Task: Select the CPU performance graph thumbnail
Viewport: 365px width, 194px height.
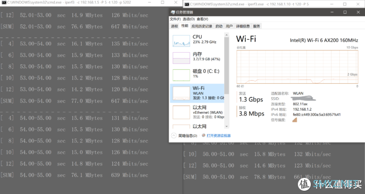Action: (181, 41)
